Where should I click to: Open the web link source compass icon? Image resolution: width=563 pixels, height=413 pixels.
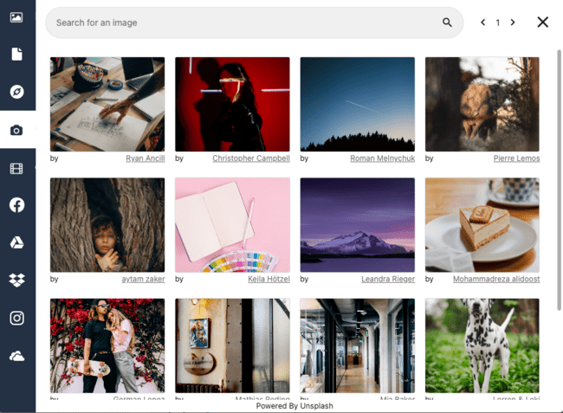coord(16,92)
